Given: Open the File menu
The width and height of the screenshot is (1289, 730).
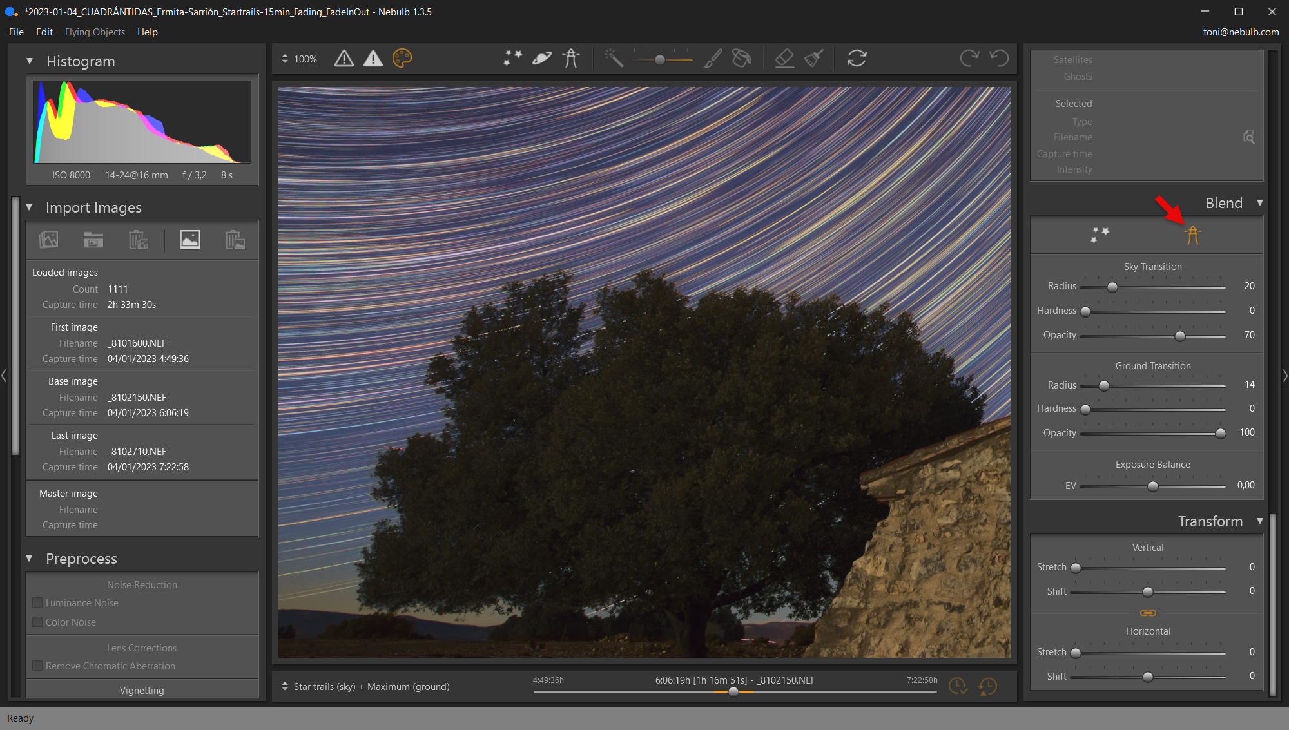Looking at the screenshot, I should point(16,32).
